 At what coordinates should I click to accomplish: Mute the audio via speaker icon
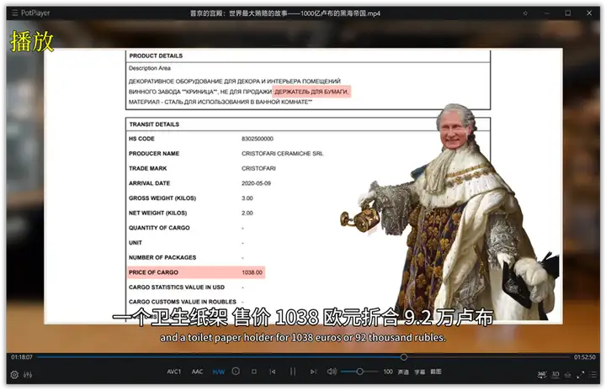(x=332, y=372)
